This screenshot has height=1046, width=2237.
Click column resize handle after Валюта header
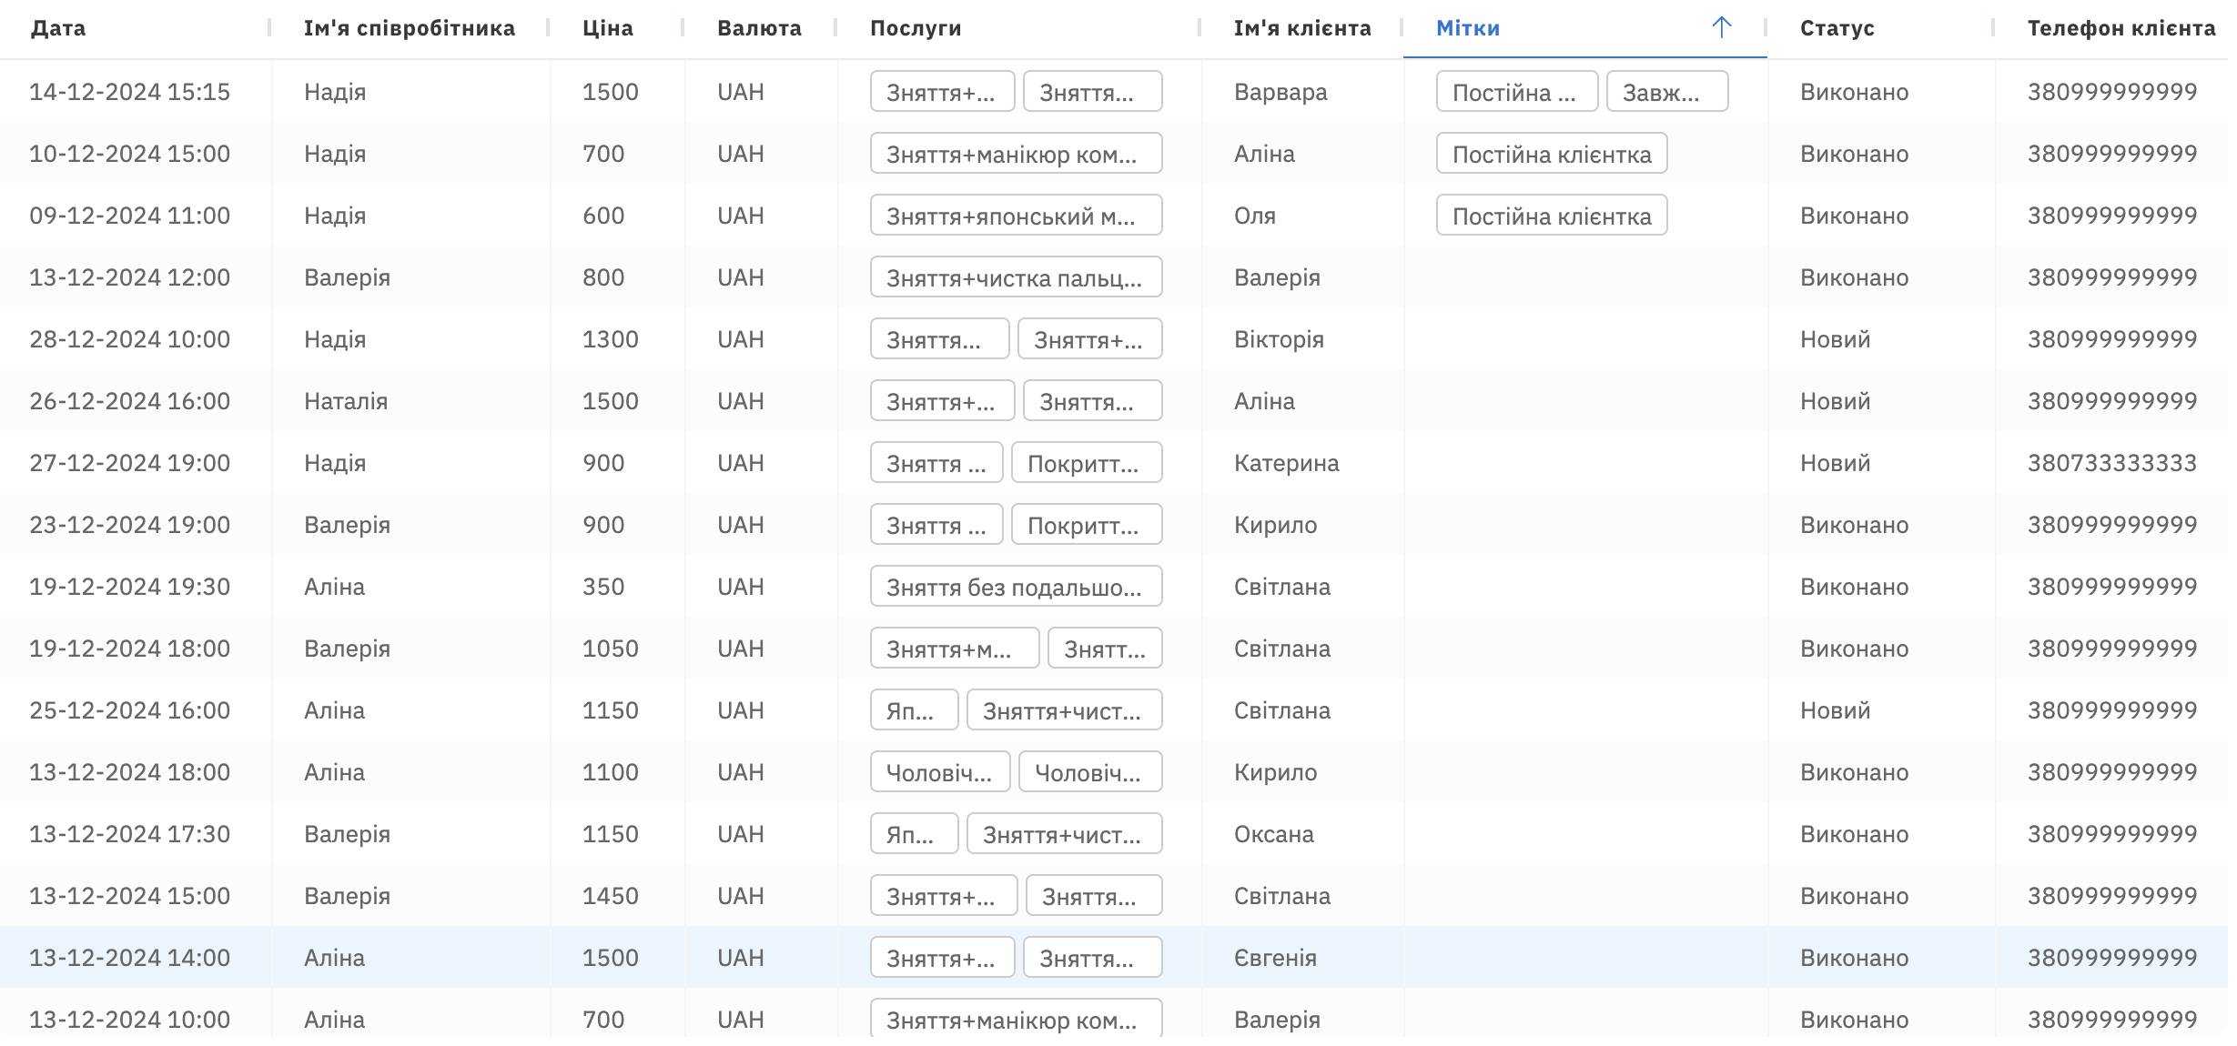pos(835,28)
